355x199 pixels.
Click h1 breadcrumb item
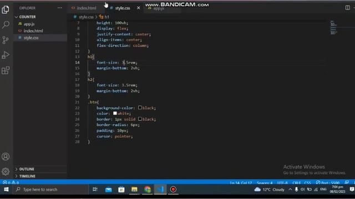click(x=106, y=17)
